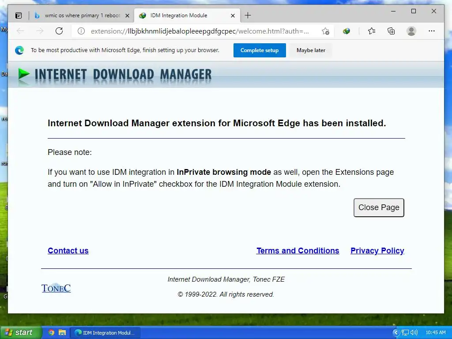Open the network connection tray icon
The image size is (452, 339).
click(x=405, y=333)
